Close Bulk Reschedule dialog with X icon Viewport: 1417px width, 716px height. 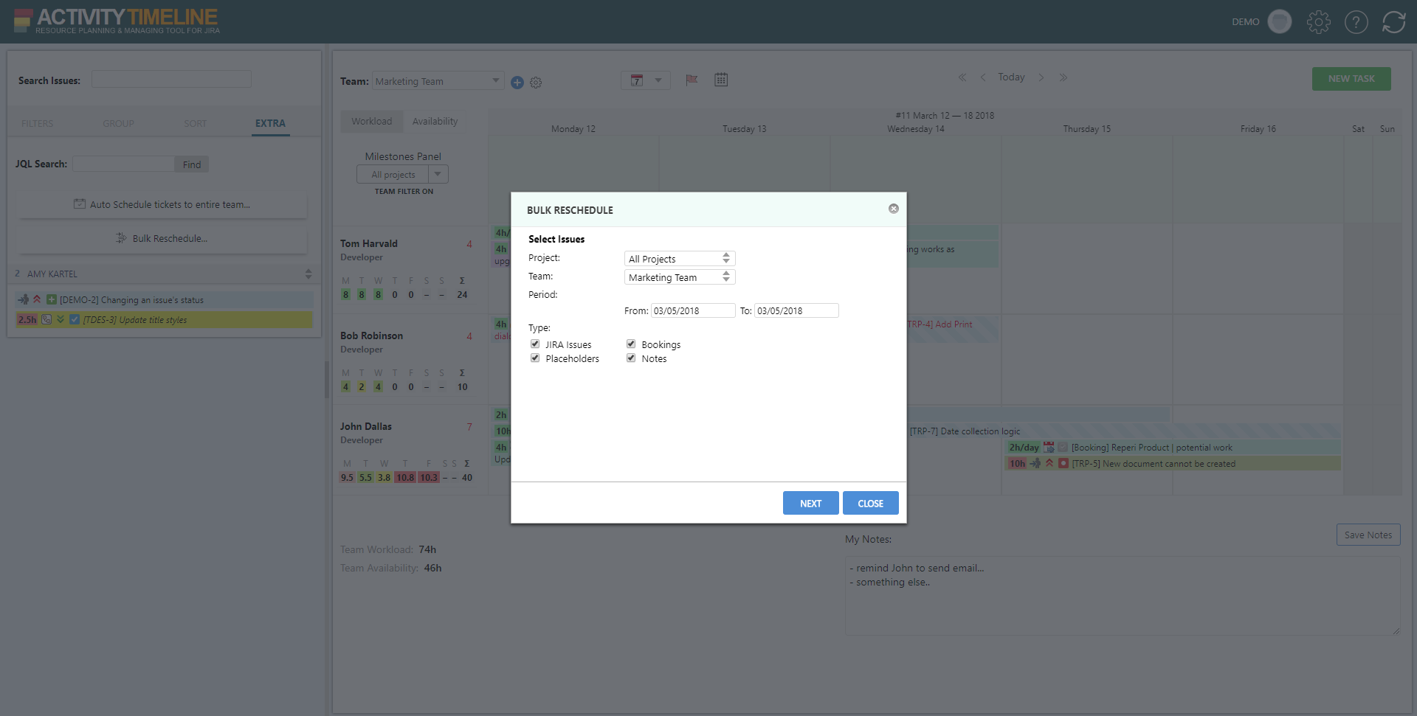point(893,209)
